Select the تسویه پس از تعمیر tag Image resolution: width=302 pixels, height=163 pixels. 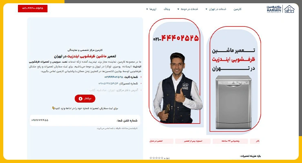pos(193,141)
